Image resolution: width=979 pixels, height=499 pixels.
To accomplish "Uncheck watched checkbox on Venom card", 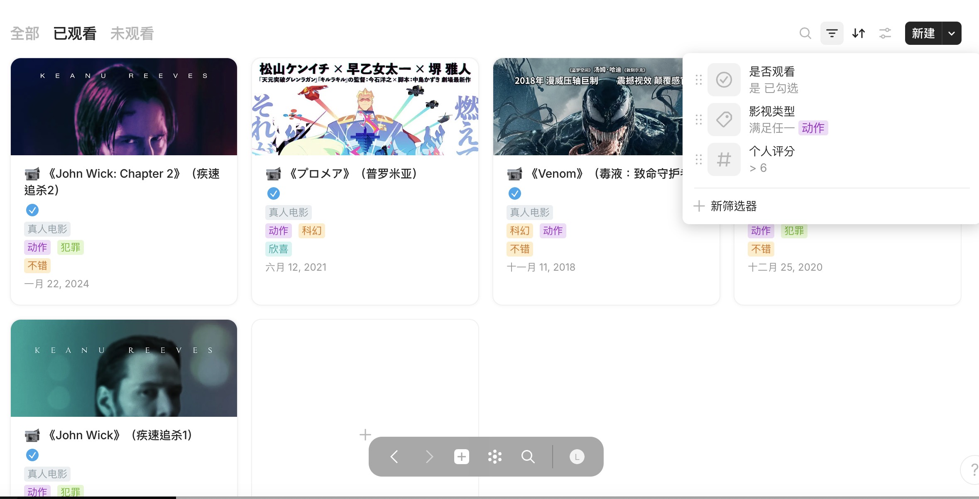I will 514,193.
